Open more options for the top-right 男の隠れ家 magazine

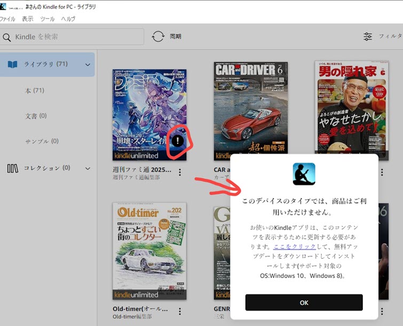382,172
